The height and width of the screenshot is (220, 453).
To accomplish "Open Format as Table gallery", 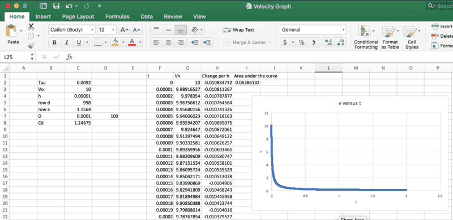I will [x=390, y=37].
